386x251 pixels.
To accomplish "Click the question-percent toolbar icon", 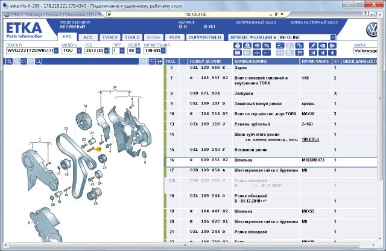I will click(267, 45).
